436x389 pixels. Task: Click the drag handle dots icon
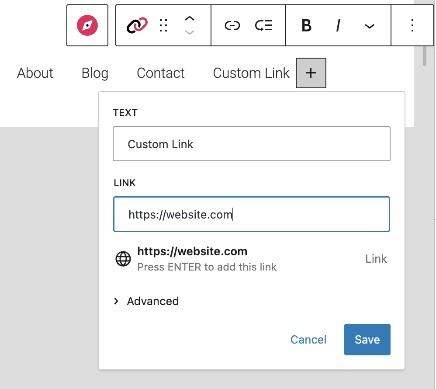[x=164, y=26]
